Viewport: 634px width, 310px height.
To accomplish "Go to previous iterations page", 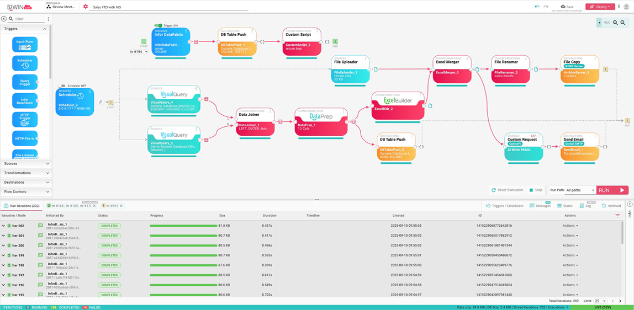I will click(x=613, y=301).
